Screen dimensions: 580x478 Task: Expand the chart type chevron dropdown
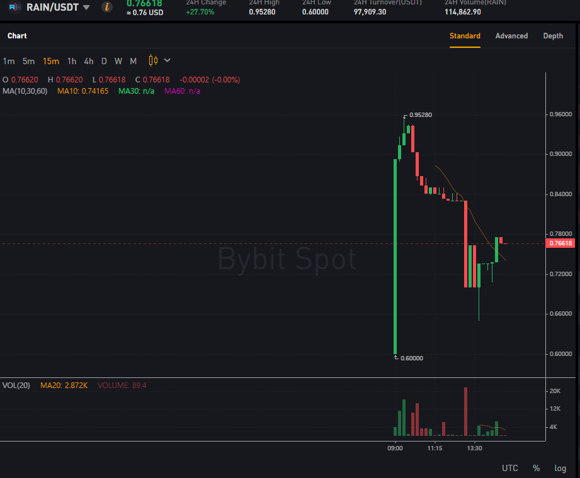point(167,60)
